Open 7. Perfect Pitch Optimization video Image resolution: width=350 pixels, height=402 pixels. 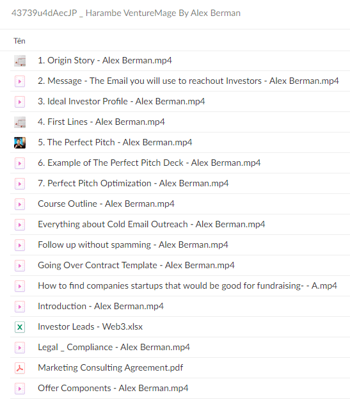click(133, 183)
